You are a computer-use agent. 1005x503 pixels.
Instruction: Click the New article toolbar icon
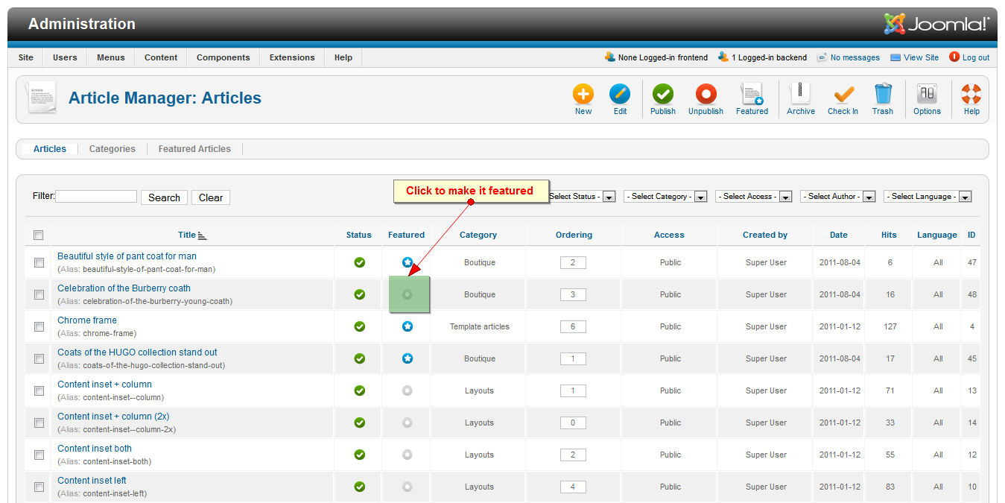coord(583,94)
